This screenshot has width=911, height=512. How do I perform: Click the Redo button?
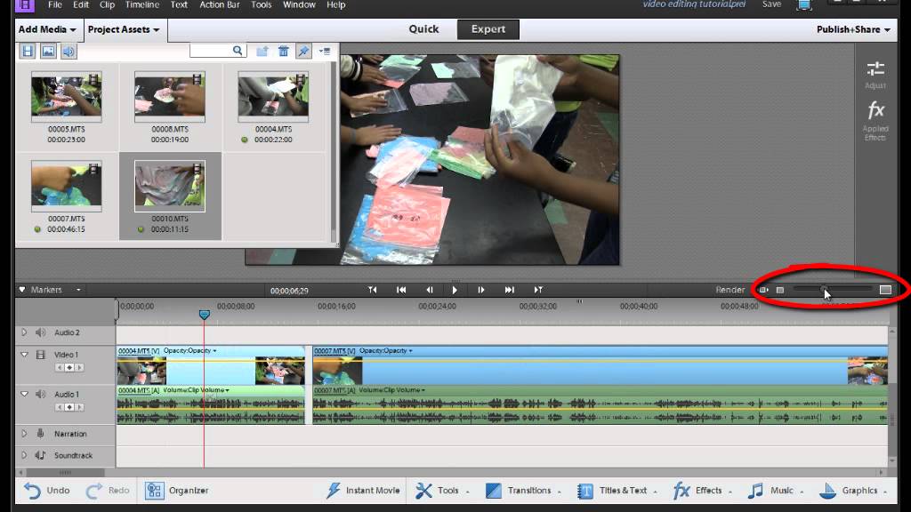tap(108, 491)
